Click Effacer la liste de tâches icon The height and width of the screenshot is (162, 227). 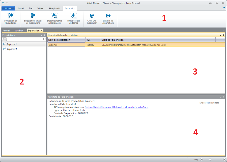(73, 16)
